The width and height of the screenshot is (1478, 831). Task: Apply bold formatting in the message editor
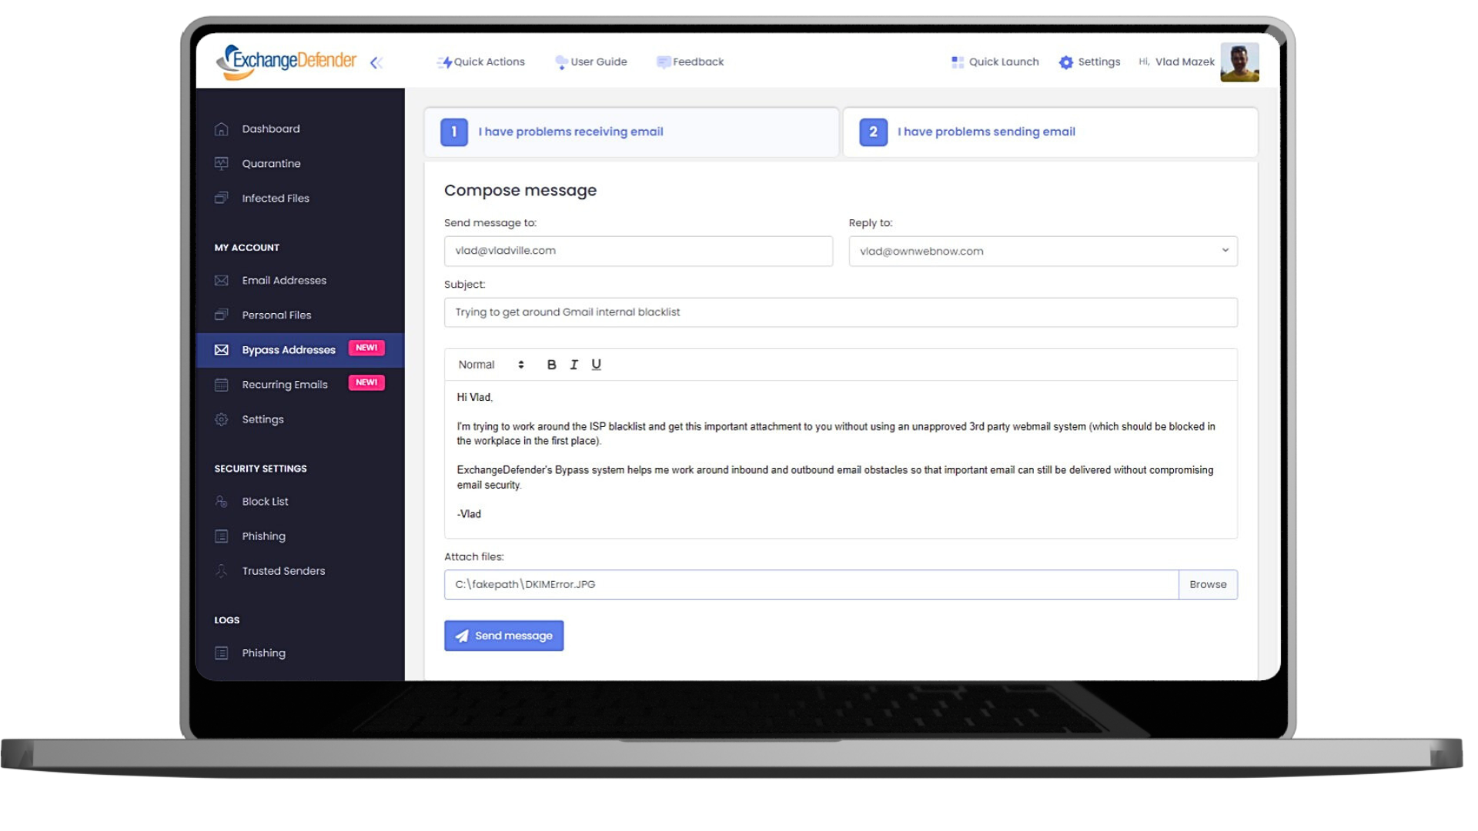pos(551,364)
